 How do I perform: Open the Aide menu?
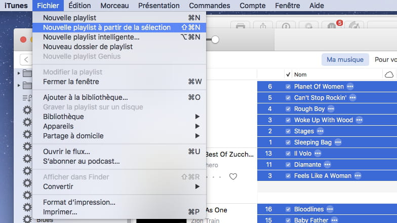coord(316,6)
